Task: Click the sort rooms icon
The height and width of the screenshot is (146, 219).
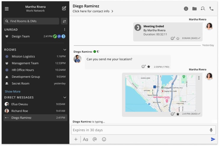Action: tap(64, 21)
